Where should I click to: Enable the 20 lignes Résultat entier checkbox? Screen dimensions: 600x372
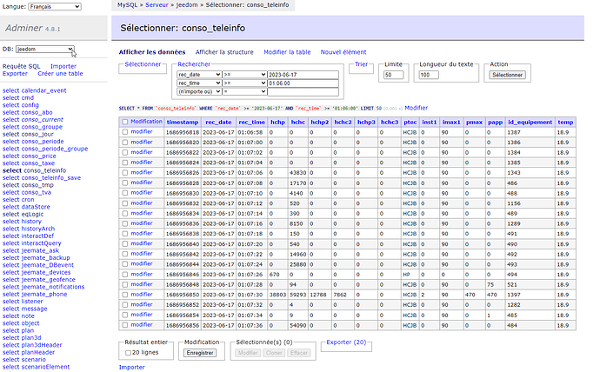(x=130, y=353)
